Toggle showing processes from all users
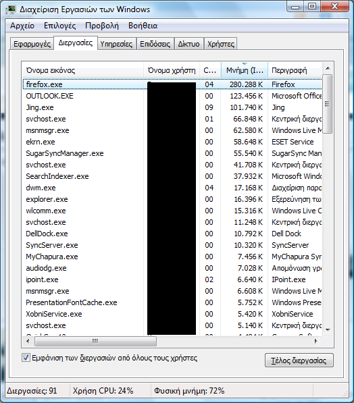 pos(26,358)
